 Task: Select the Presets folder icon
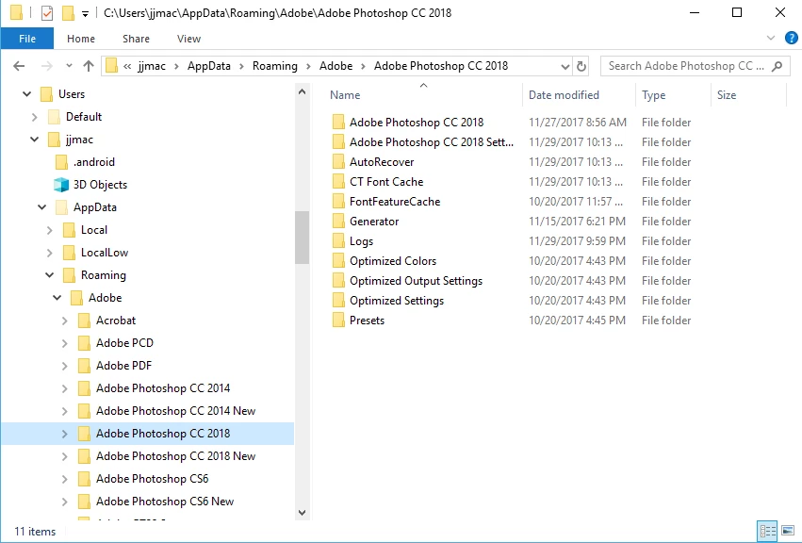[338, 321]
